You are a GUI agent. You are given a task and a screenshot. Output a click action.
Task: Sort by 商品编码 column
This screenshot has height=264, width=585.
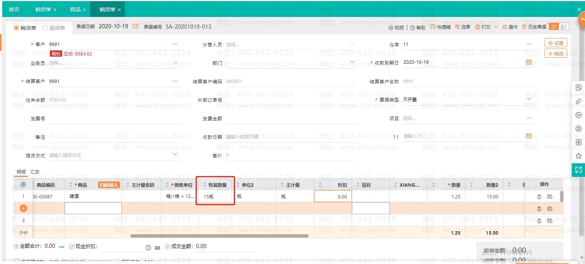(34, 185)
